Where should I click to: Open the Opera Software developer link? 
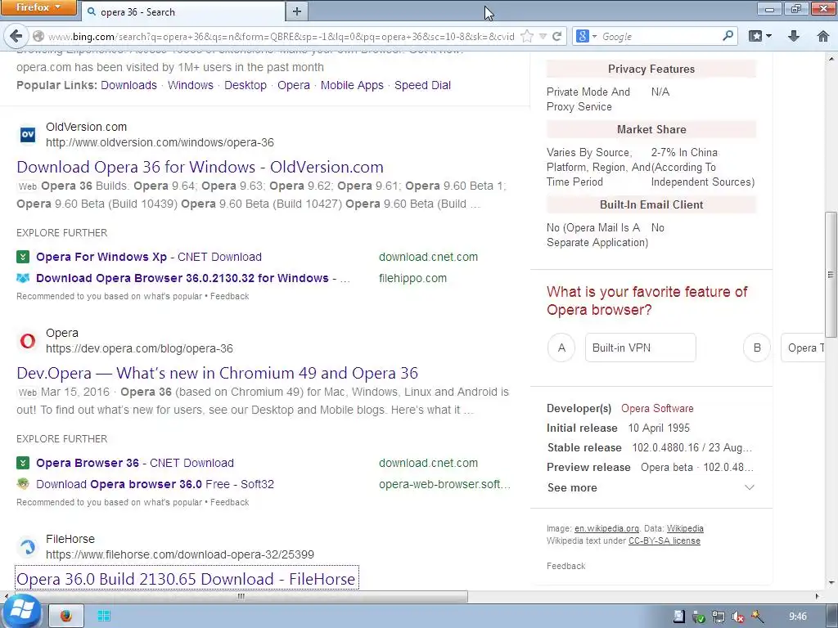(x=657, y=409)
